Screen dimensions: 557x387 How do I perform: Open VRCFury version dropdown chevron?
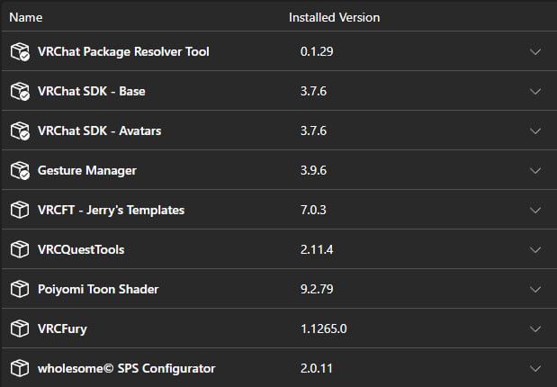[535, 328]
